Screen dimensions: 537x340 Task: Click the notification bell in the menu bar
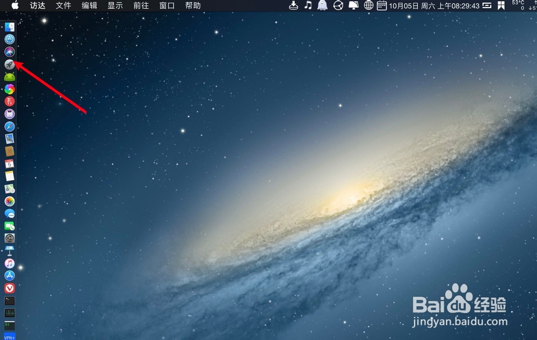tap(353, 6)
